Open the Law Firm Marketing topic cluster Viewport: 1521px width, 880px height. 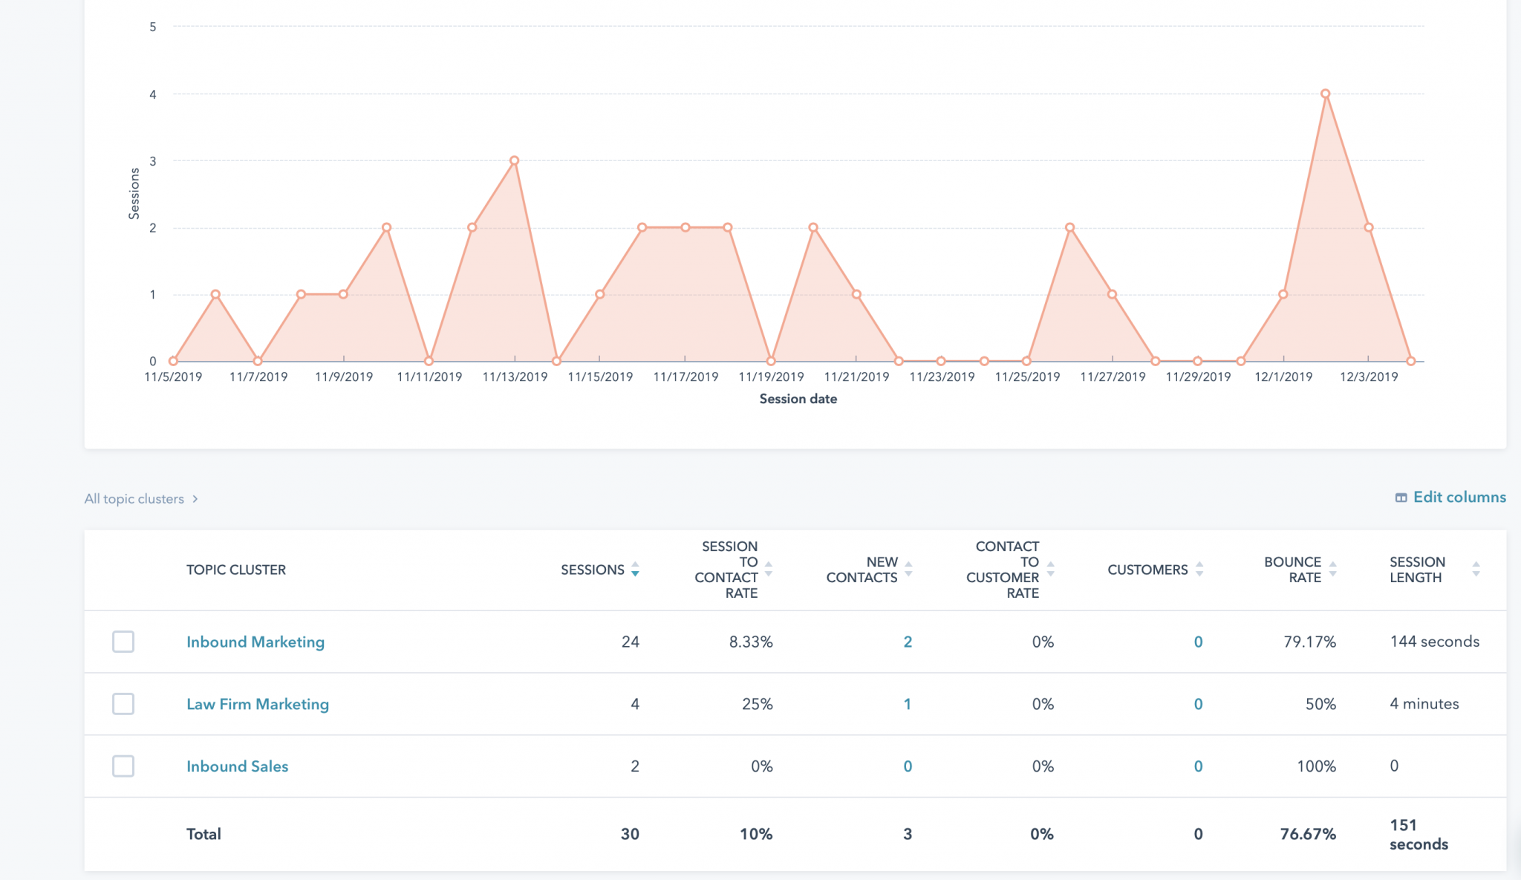pos(258,704)
